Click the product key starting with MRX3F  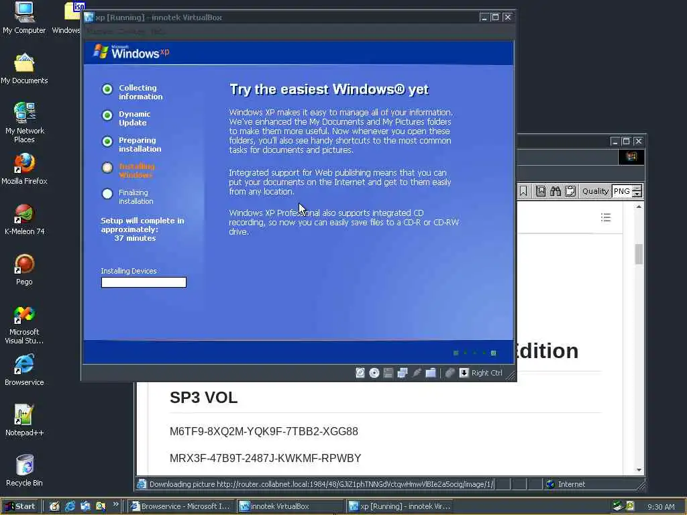pyautogui.click(x=265, y=458)
